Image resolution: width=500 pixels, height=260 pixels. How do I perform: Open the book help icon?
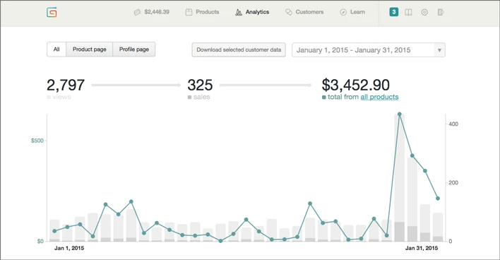(408, 12)
